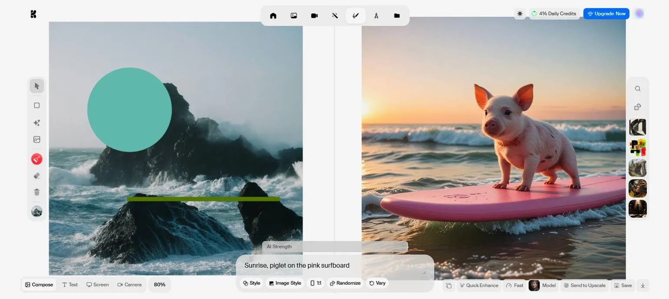The height and width of the screenshot is (299, 669).
Task: Open the video camera icon in top navigation
Action: [314, 16]
